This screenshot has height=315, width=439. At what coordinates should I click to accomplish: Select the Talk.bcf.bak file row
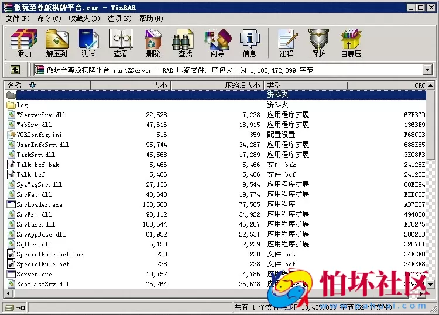[215, 165]
